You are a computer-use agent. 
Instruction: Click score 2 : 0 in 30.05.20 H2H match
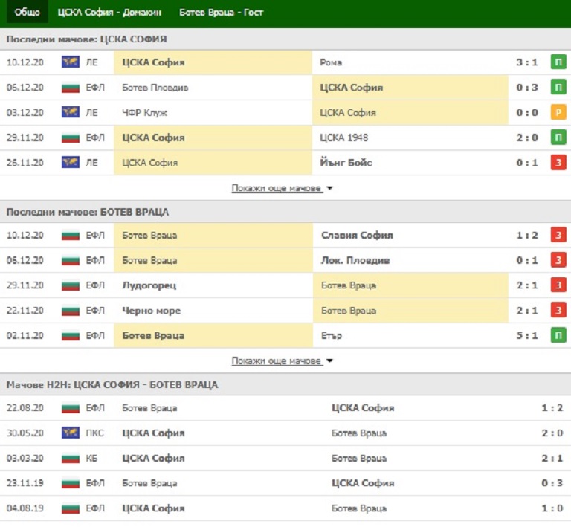(552, 433)
